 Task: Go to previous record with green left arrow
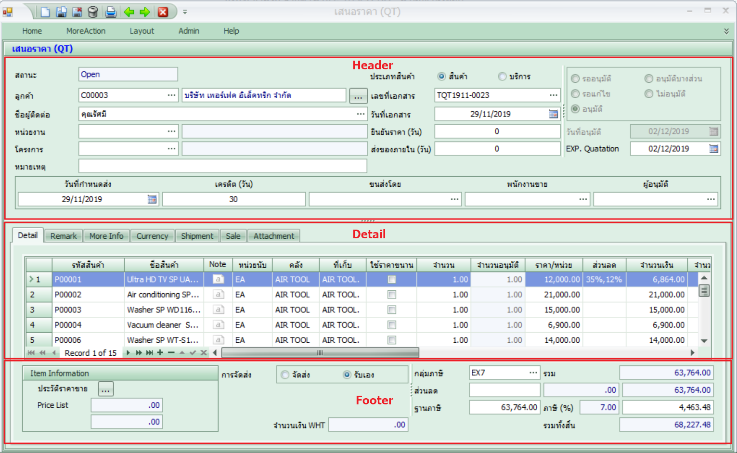click(129, 12)
